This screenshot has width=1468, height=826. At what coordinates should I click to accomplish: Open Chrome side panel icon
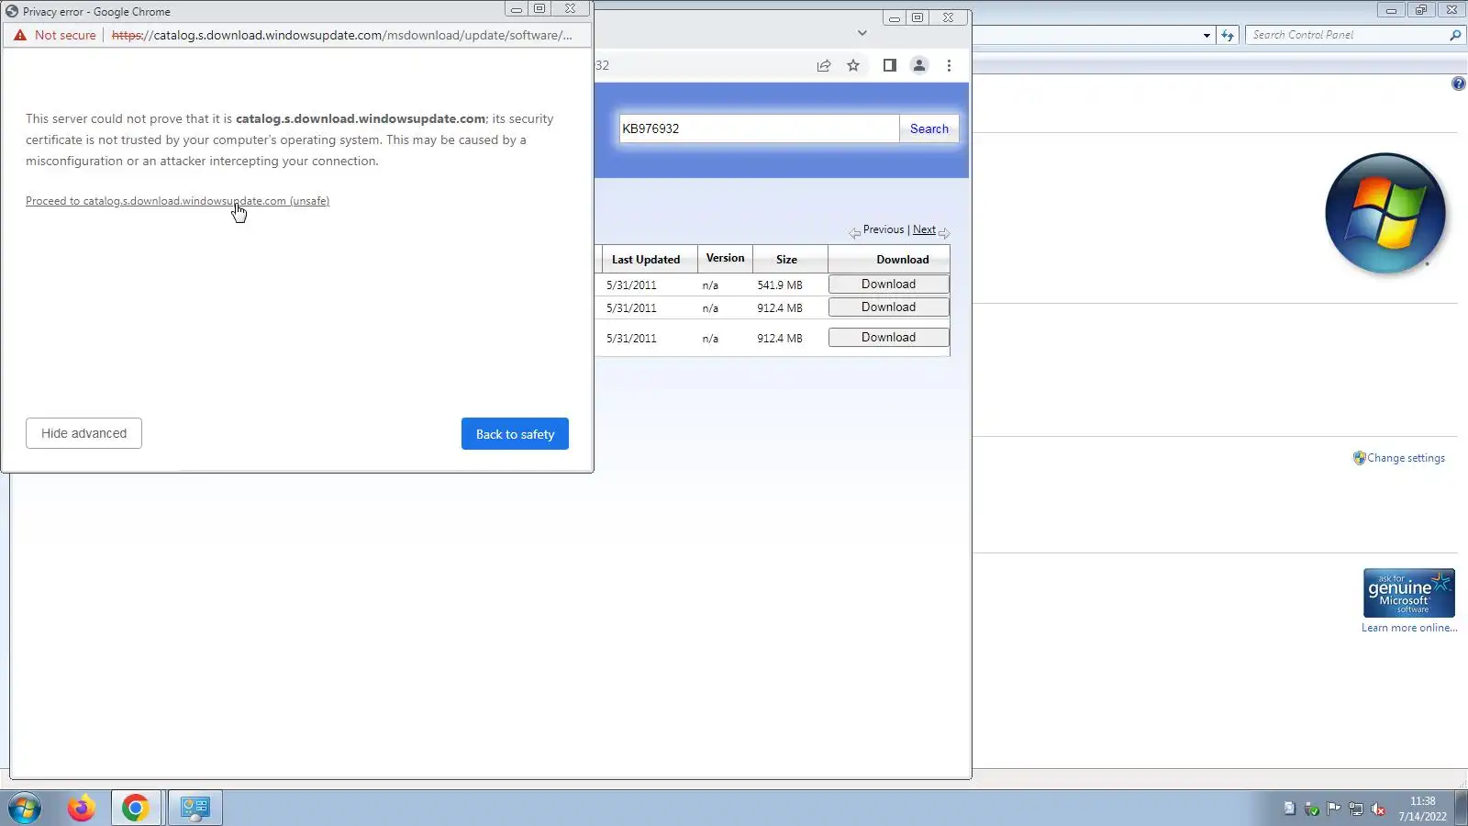click(x=889, y=65)
